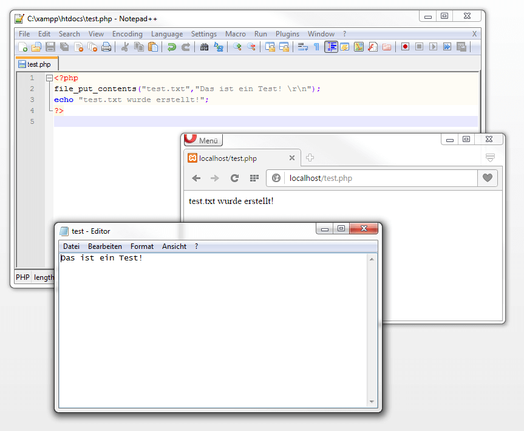Viewport: 524px width, 431px height.
Task: Click the site info globe icon
Action: (x=276, y=178)
